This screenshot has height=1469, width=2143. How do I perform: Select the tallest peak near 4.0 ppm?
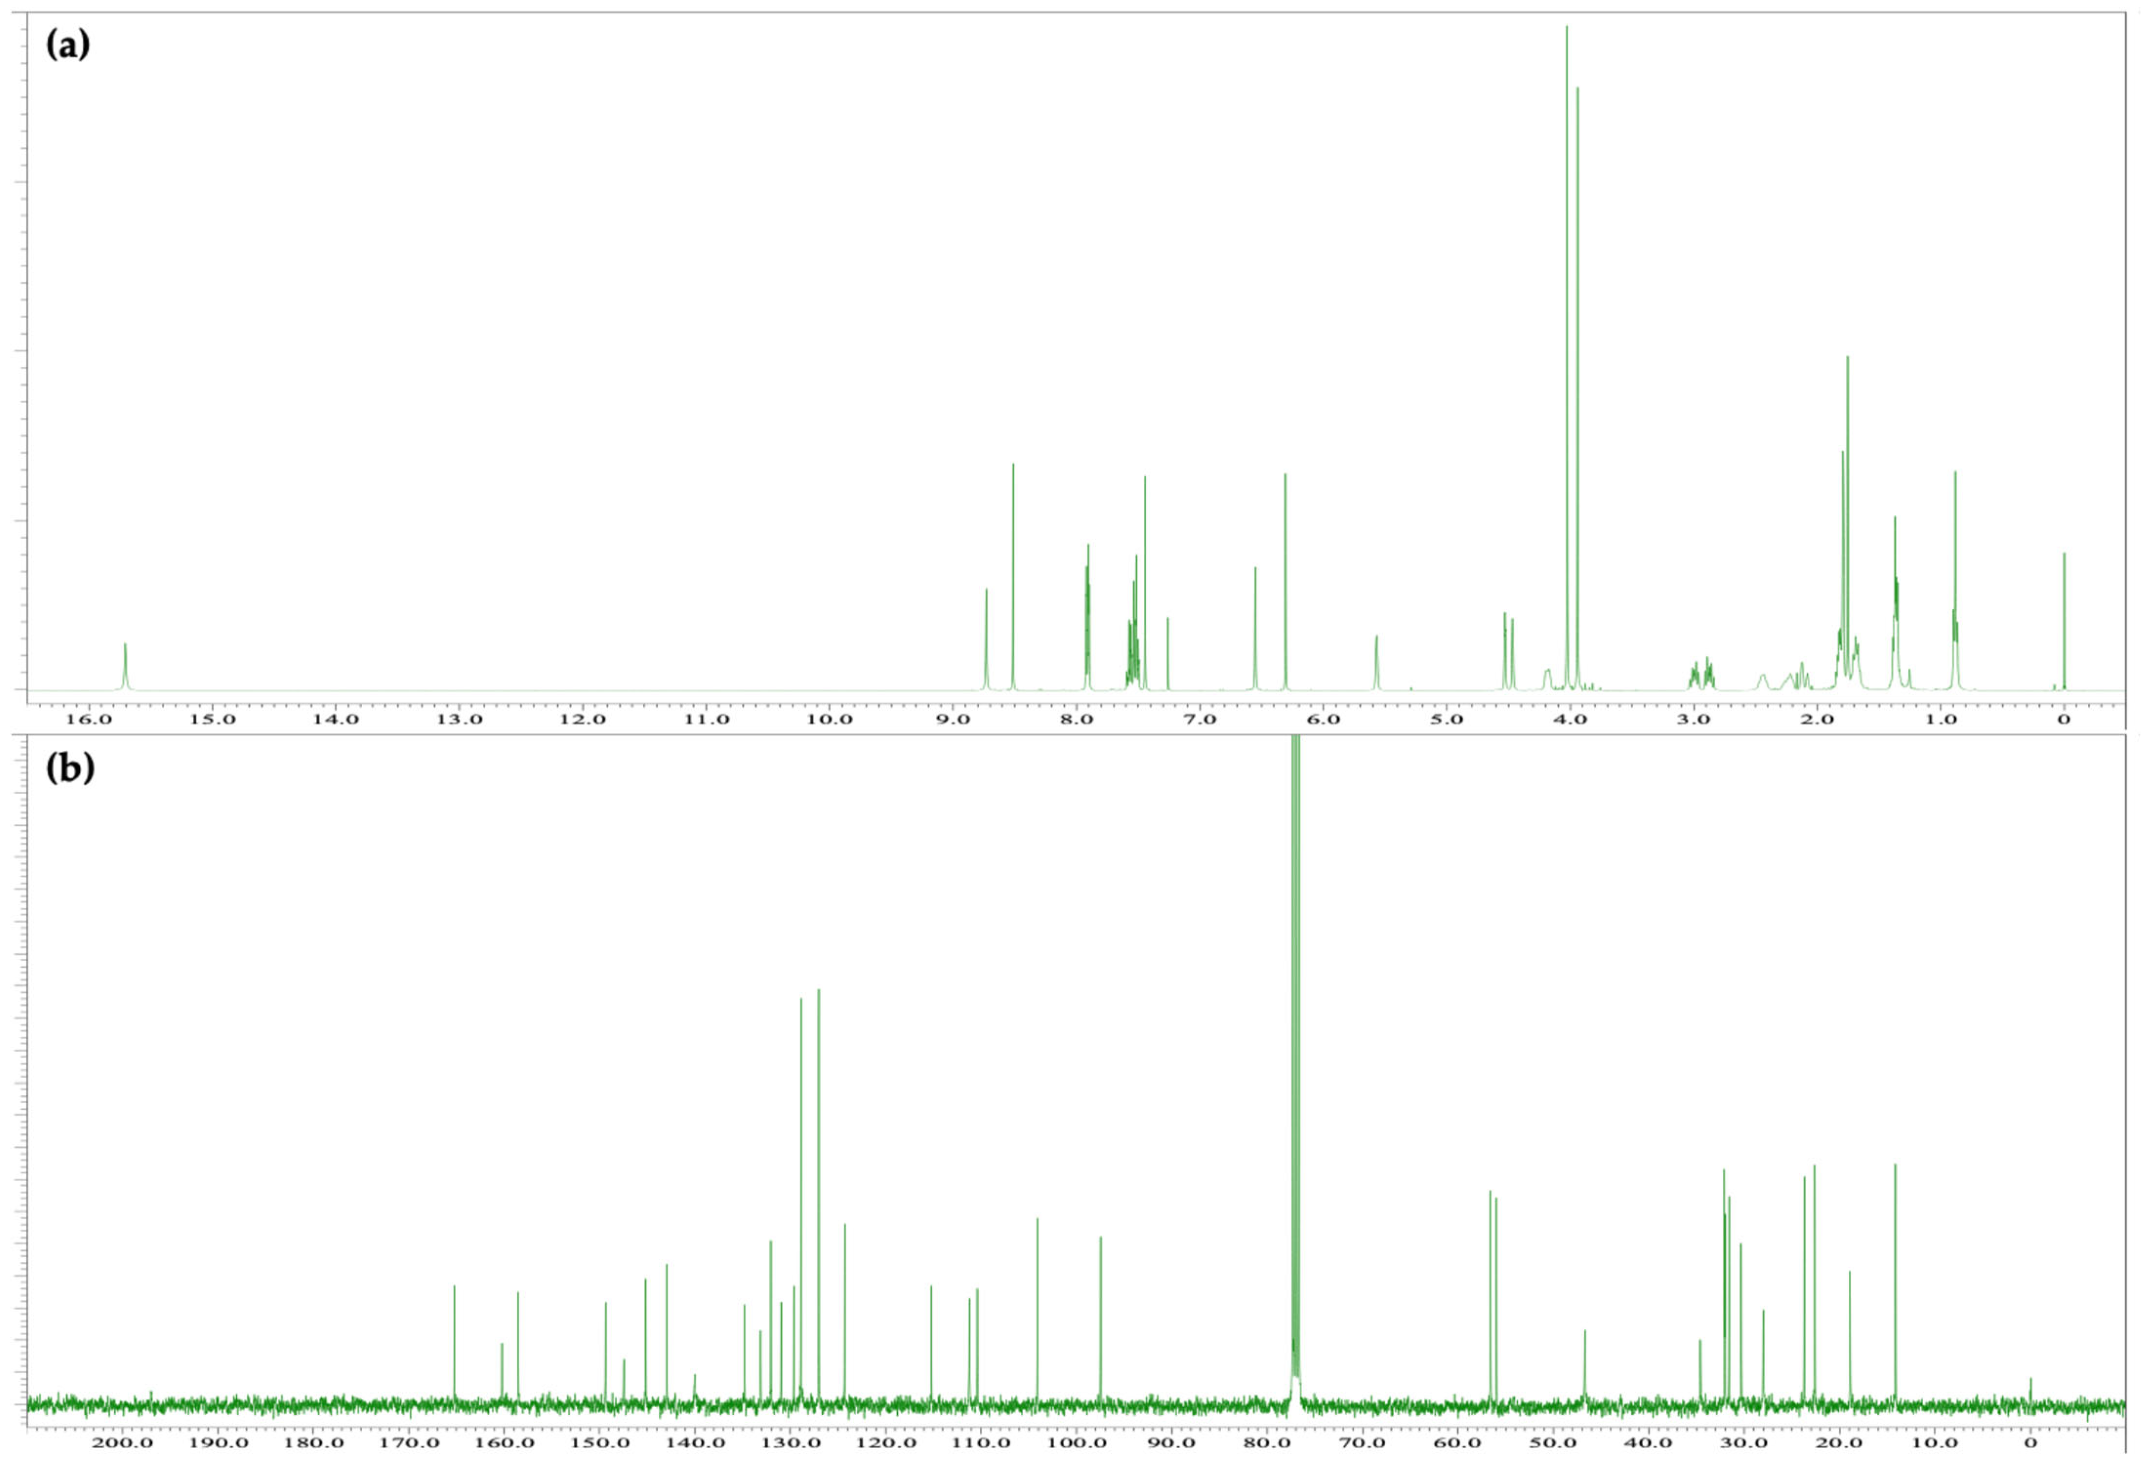tap(1567, 358)
